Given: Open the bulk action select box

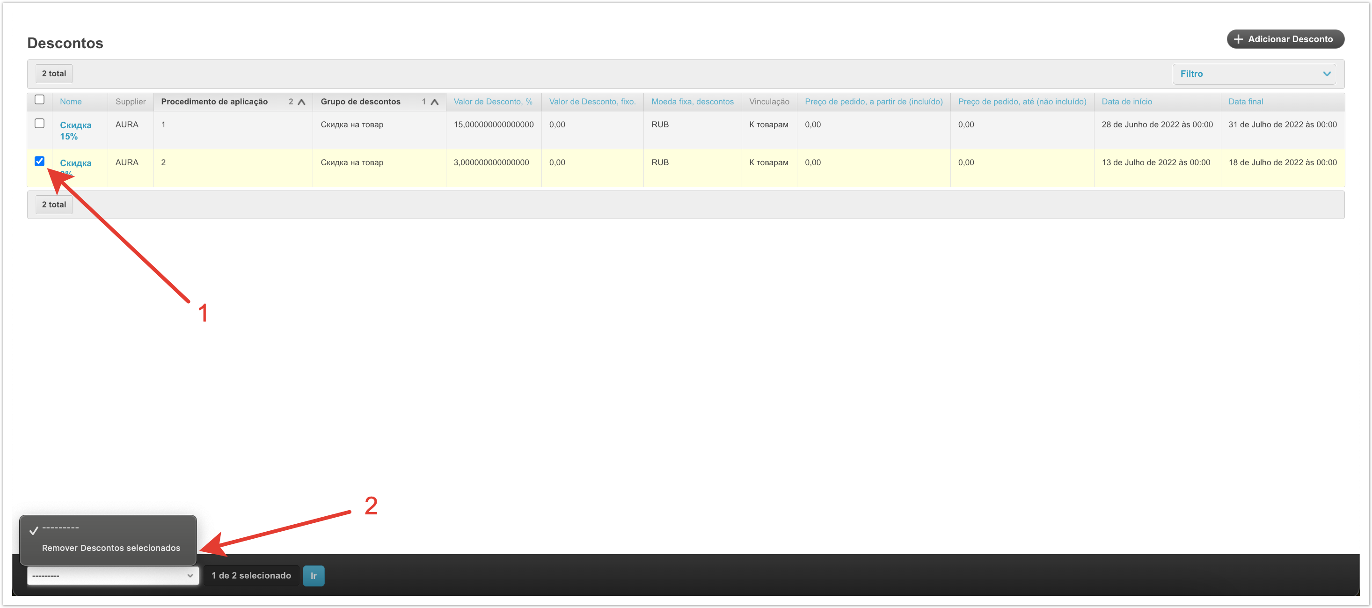Looking at the screenshot, I should (113, 576).
